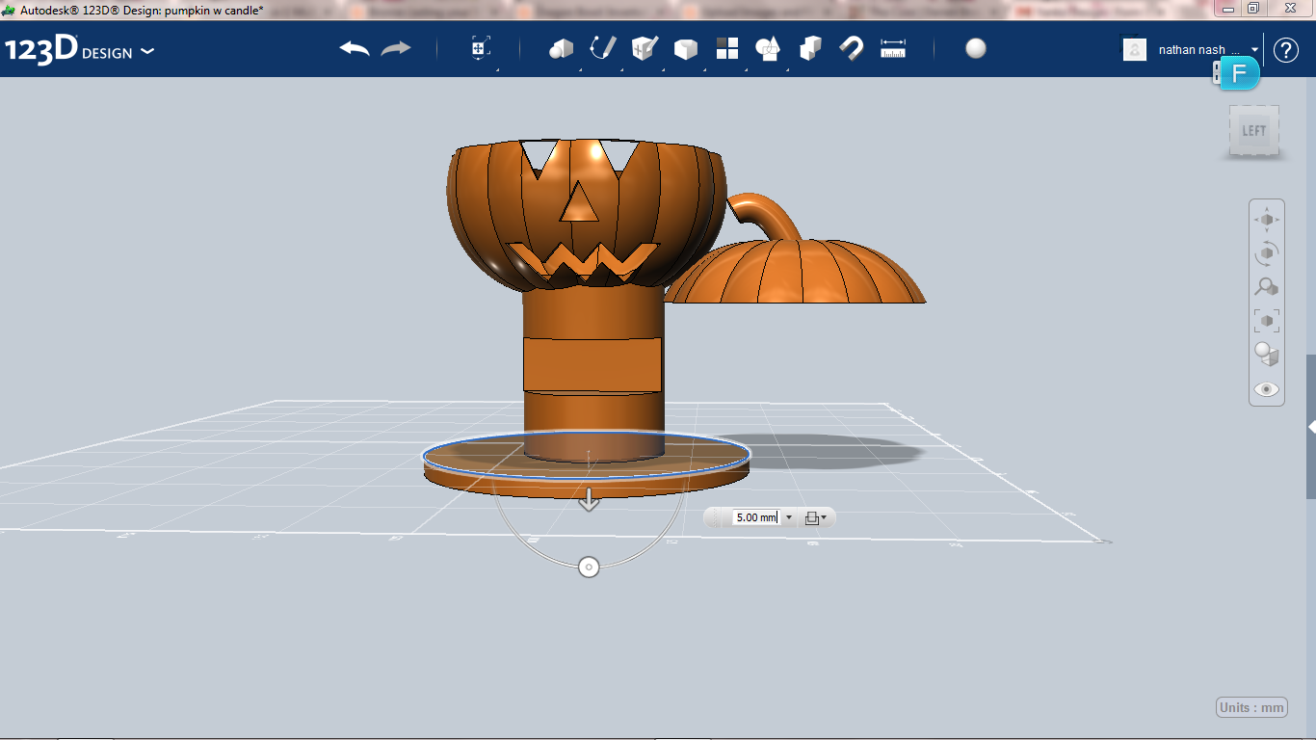Toggle visibility with the eye icon
Viewport: 1316px width, 740px height.
pyautogui.click(x=1267, y=389)
